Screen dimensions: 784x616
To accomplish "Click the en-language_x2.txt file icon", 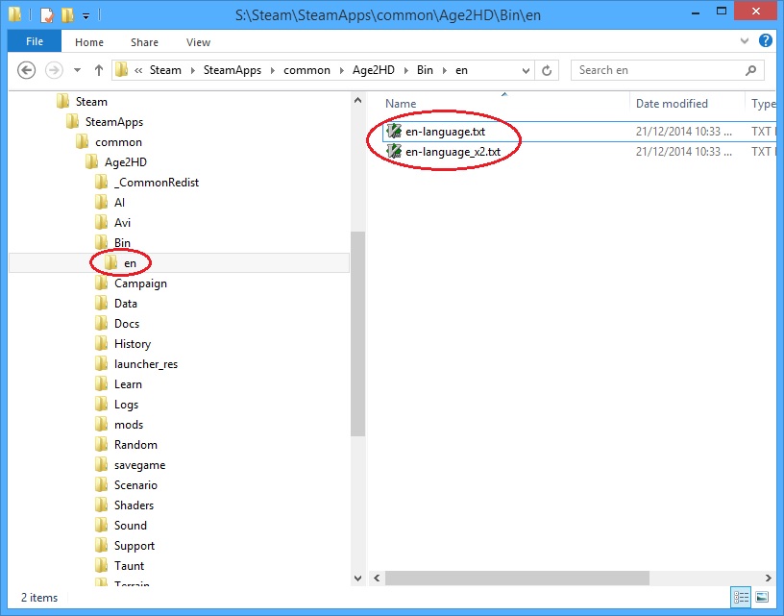I will coord(394,152).
